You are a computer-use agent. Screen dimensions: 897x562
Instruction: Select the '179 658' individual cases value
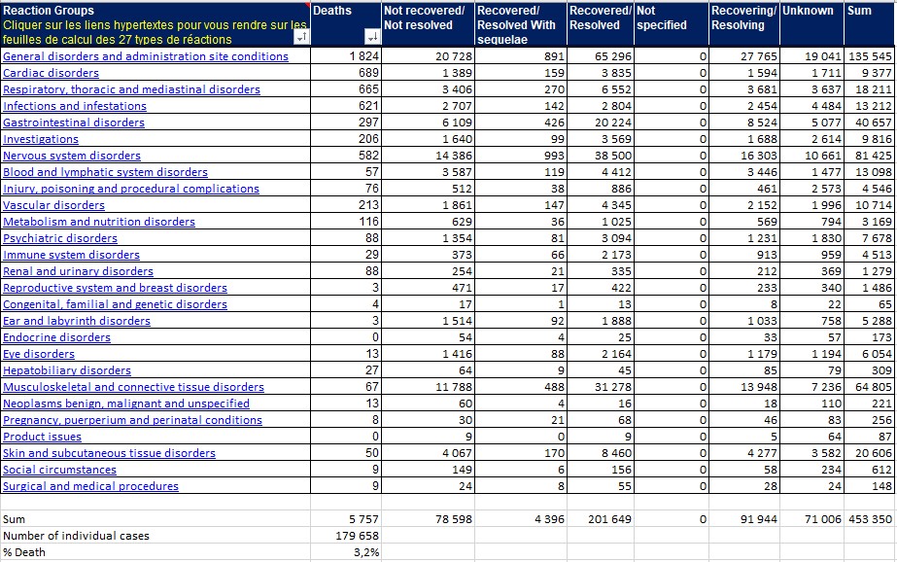coord(346,536)
